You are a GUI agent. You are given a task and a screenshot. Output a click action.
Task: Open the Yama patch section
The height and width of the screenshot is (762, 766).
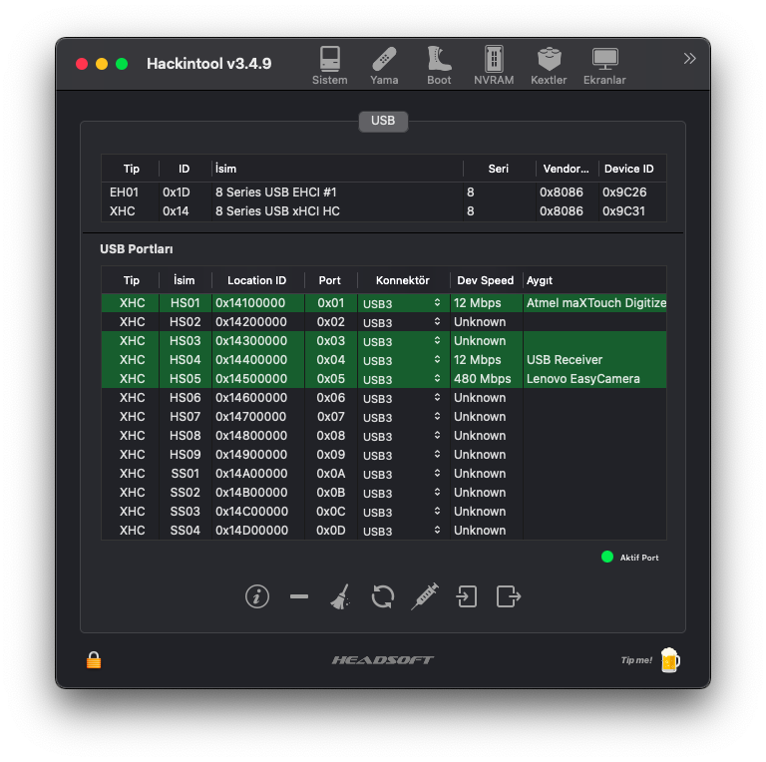point(384,66)
